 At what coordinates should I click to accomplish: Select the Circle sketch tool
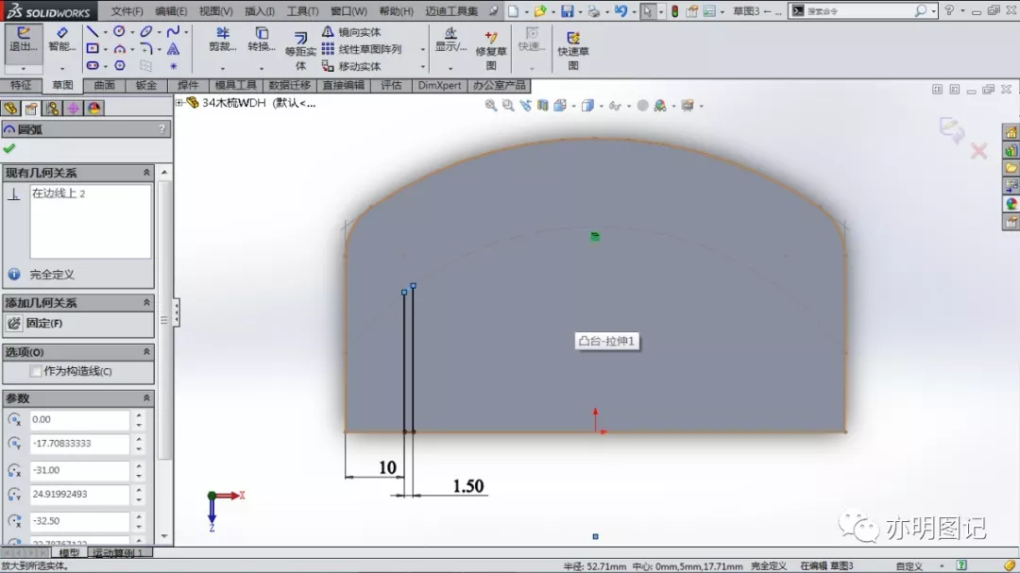pyautogui.click(x=119, y=31)
